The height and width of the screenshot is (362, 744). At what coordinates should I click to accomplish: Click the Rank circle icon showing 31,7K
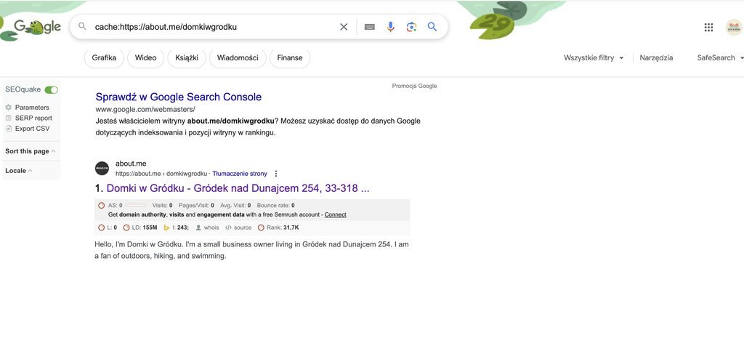click(261, 228)
